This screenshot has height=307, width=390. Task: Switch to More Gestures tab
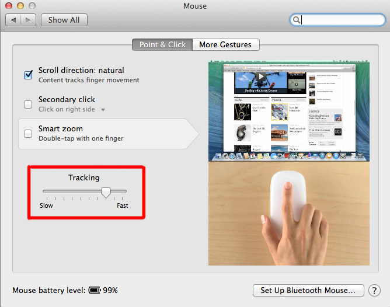point(225,44)
